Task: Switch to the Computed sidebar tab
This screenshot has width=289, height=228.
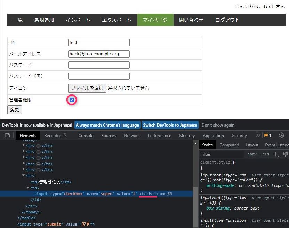Action: [229, 145]
